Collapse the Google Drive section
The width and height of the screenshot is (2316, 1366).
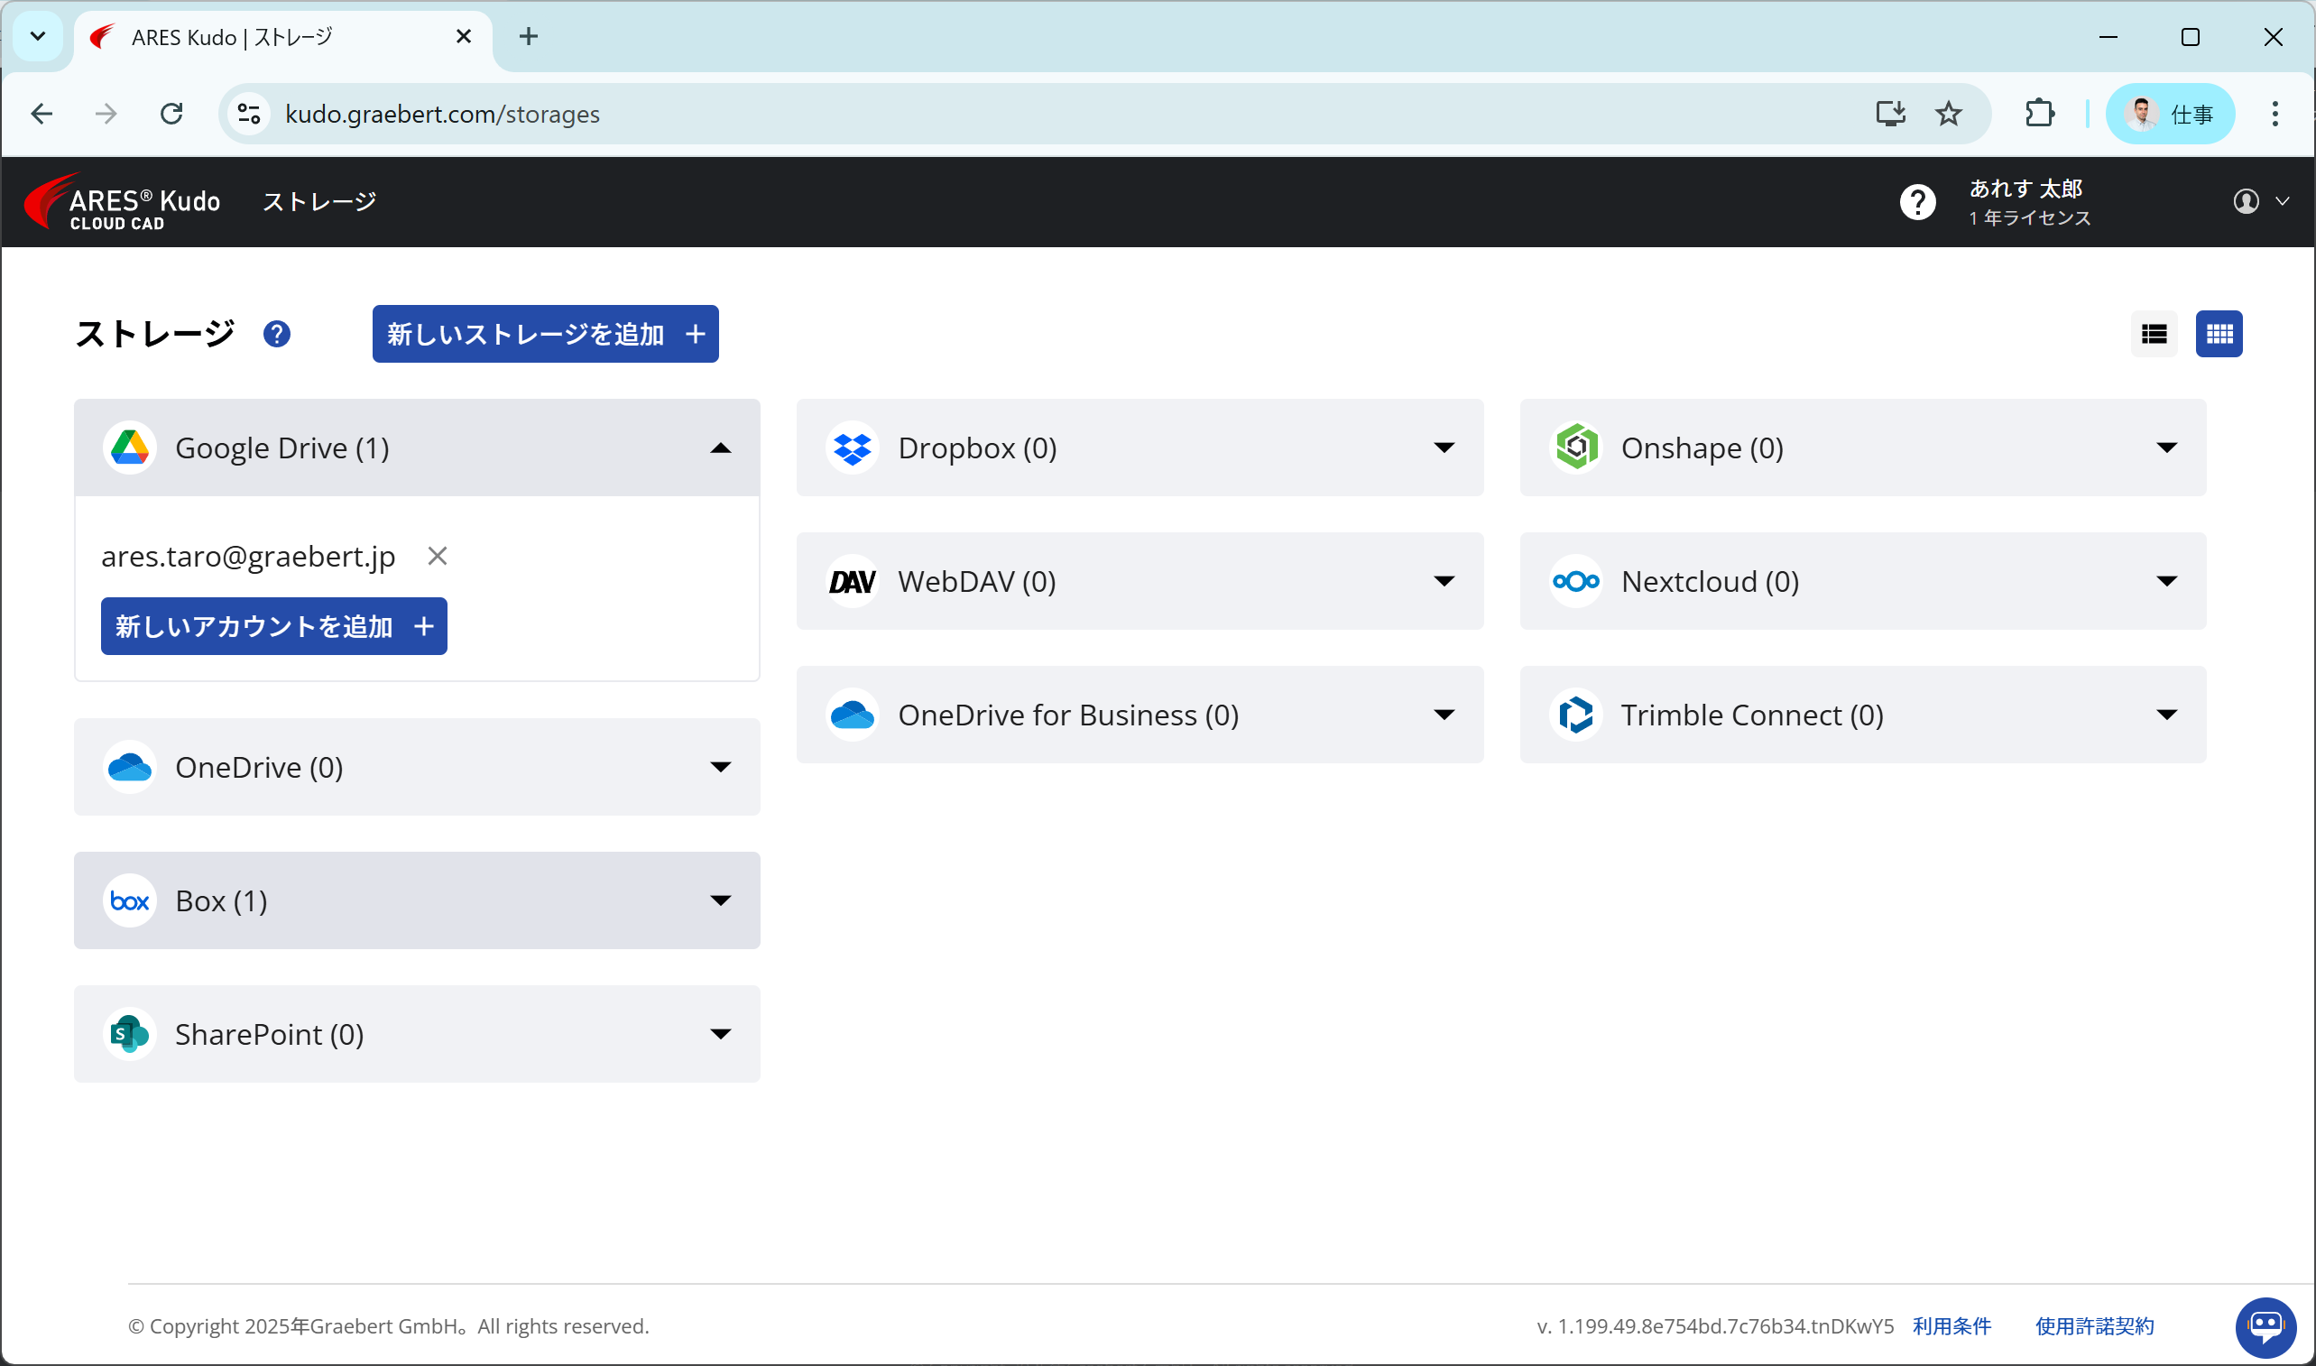click(x=721, y=448)
